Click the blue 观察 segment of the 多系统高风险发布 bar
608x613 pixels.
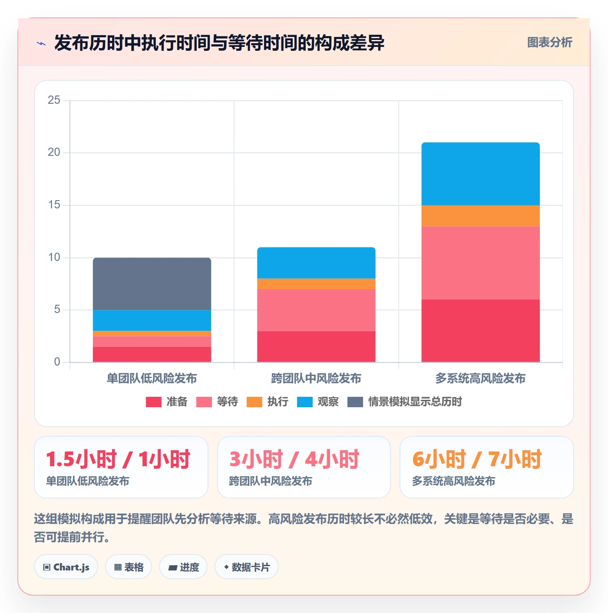click(x=480, y=174)
